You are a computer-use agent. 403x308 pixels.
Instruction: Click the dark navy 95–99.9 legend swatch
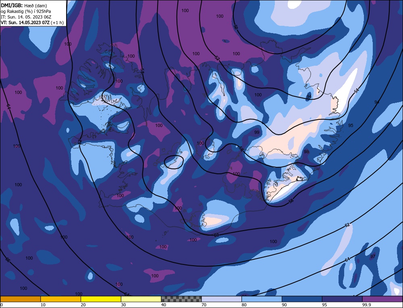click(x=342, y=299)
